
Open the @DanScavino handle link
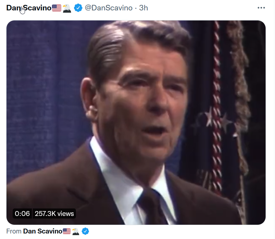click(x=108, y=8)
